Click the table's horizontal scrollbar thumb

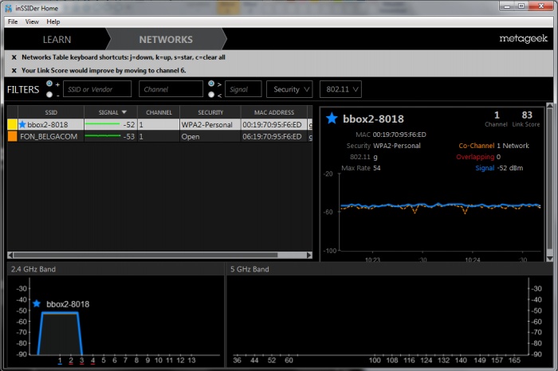click(x=145, y=255)
